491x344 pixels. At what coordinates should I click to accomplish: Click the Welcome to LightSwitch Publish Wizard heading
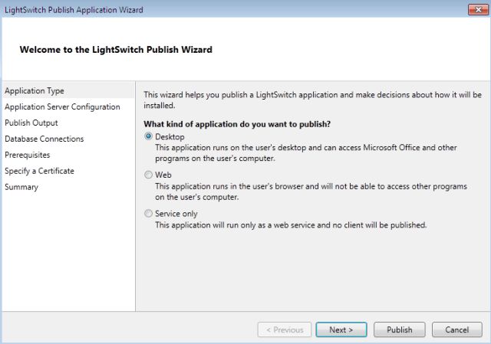click(116, 50)
